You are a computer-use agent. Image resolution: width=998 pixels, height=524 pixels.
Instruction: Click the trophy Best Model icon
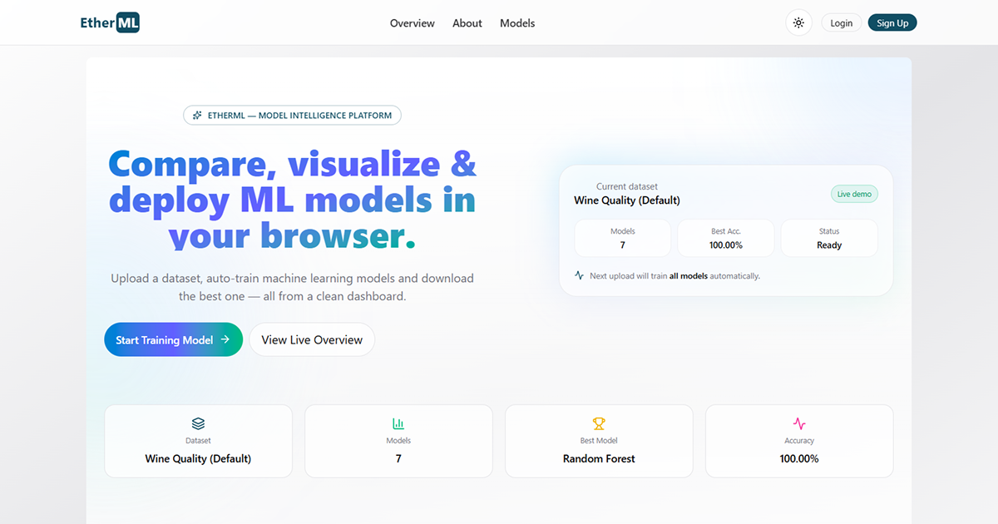click(599, 423)
